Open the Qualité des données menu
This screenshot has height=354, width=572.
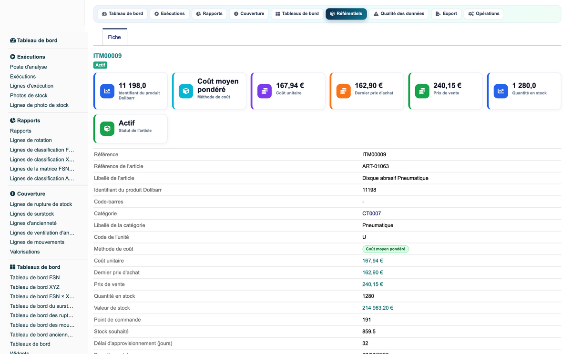click(x=399, y=14)
